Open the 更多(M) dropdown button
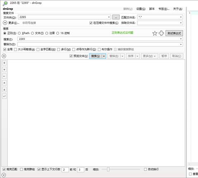 click(150, 56)
